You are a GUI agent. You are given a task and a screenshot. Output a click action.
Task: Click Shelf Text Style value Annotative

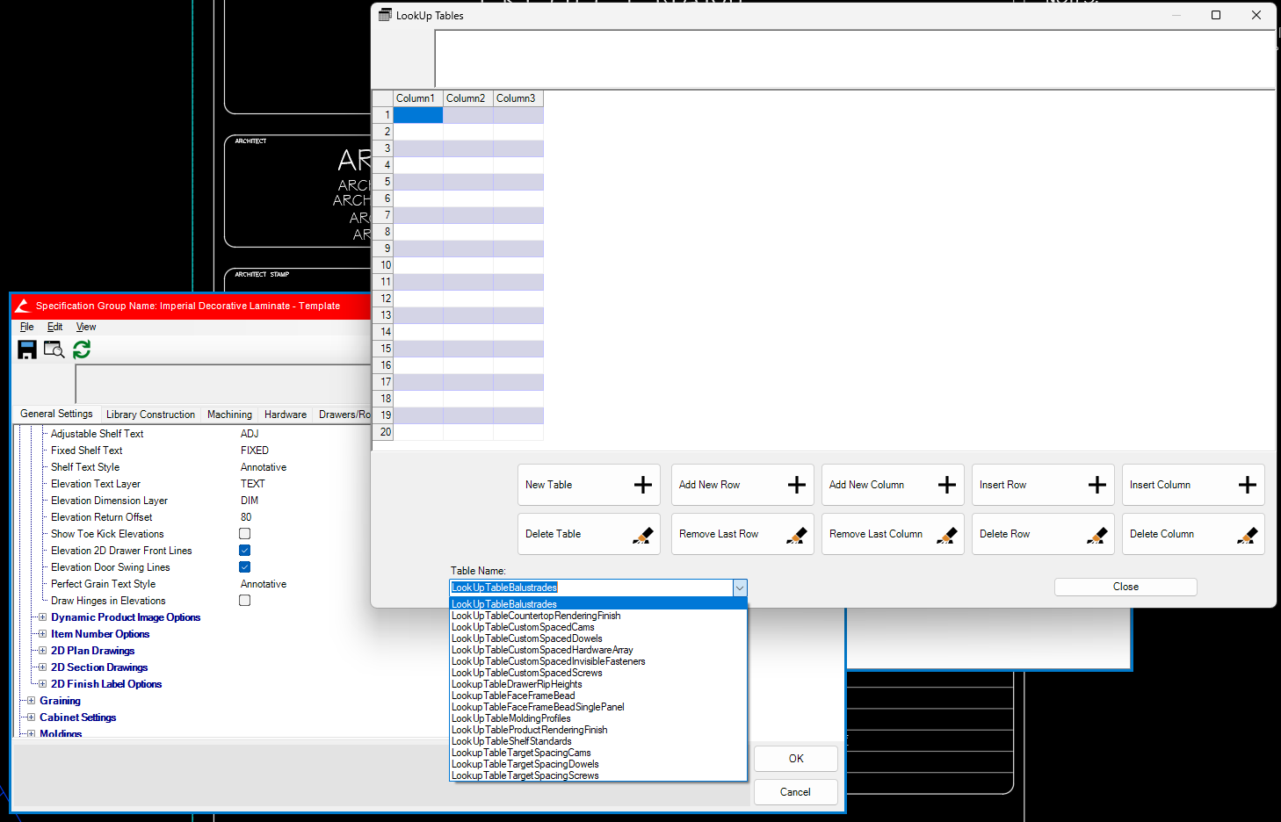click(x=264, y=467)
